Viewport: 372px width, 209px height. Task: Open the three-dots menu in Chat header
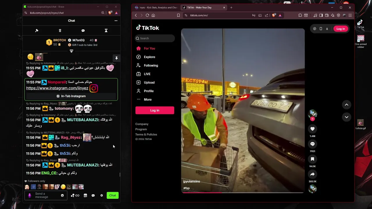(x=116, y=21)
